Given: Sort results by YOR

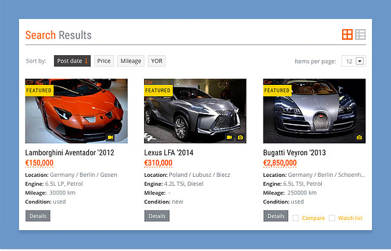Looking at the screenshot, I should click(x=157, y=61).
